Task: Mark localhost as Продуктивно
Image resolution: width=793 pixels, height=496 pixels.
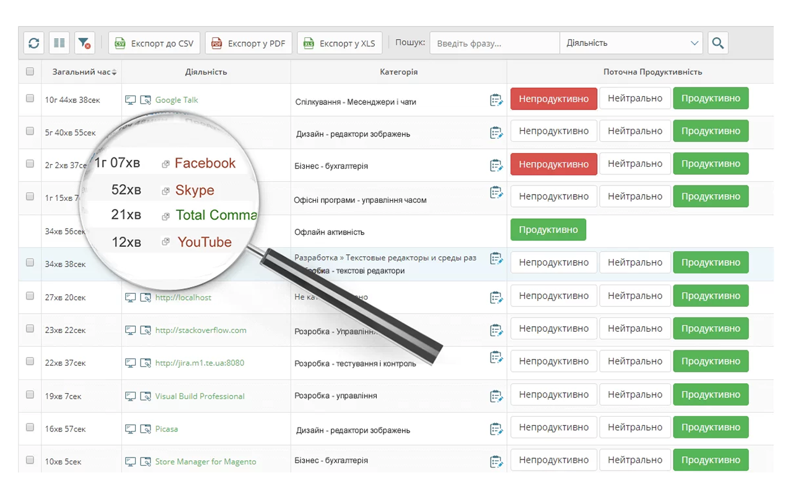Action: [711, 296]
